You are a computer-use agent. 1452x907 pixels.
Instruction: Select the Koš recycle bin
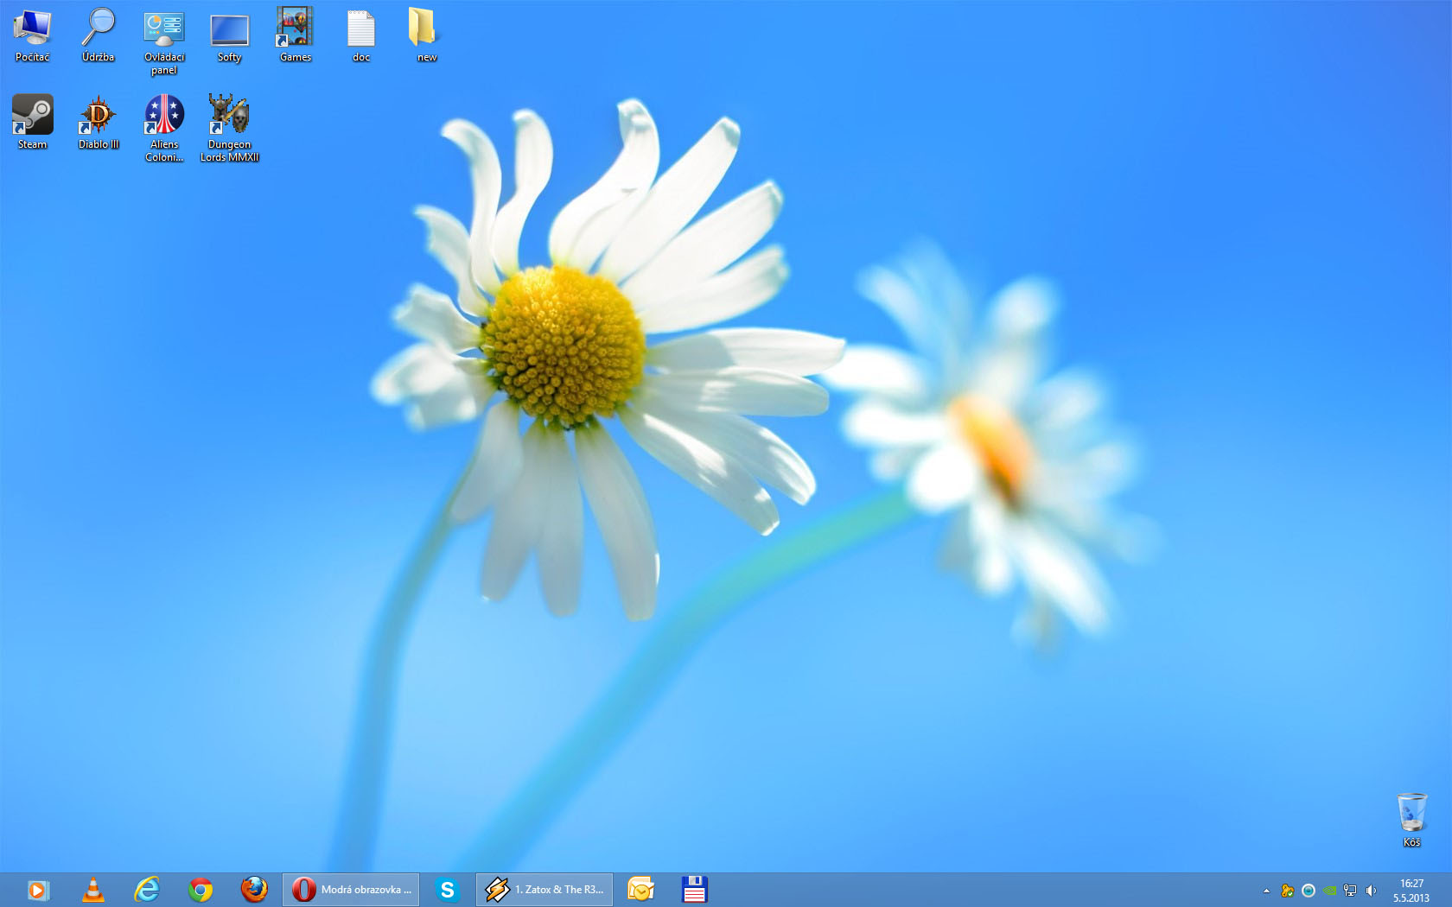pos(1411,819)
